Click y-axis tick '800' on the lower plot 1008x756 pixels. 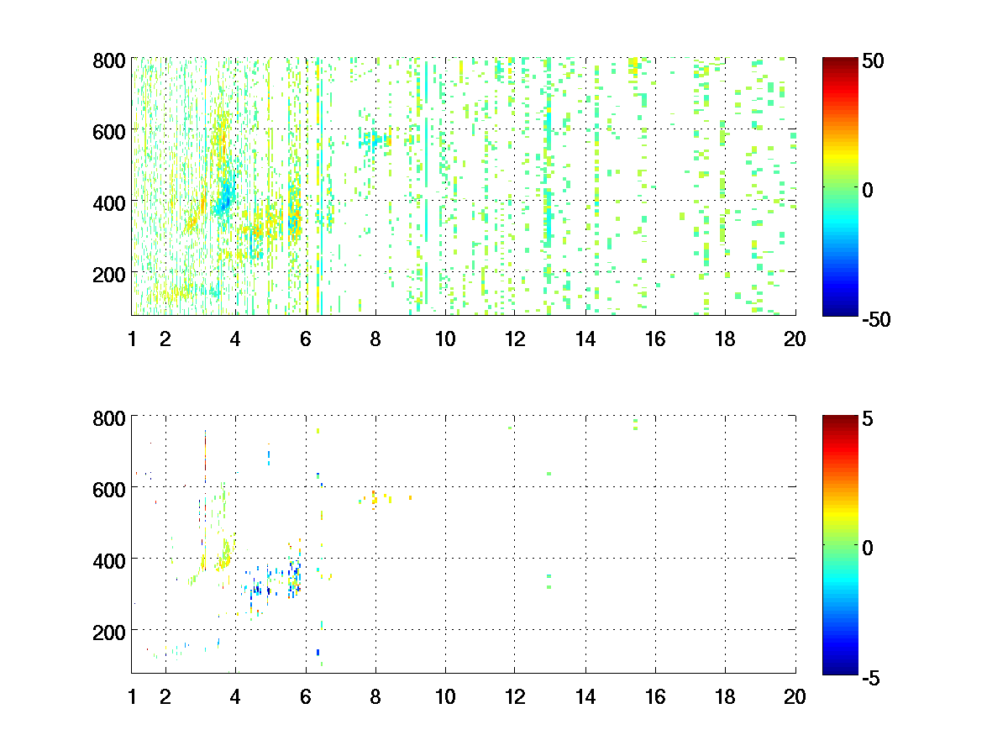coord(111,418)
